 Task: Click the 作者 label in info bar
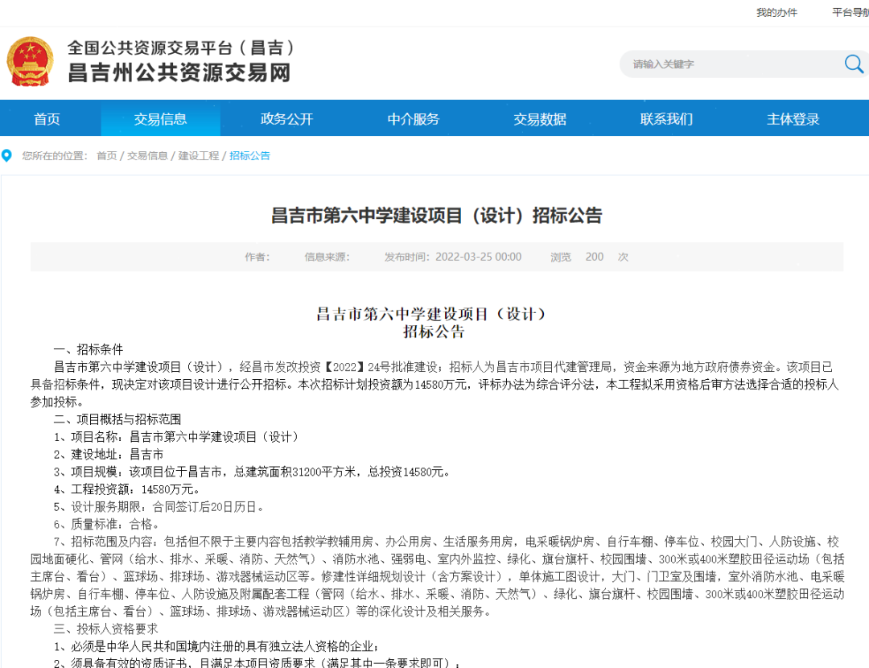pyautogui.click(x=257, y=257)
